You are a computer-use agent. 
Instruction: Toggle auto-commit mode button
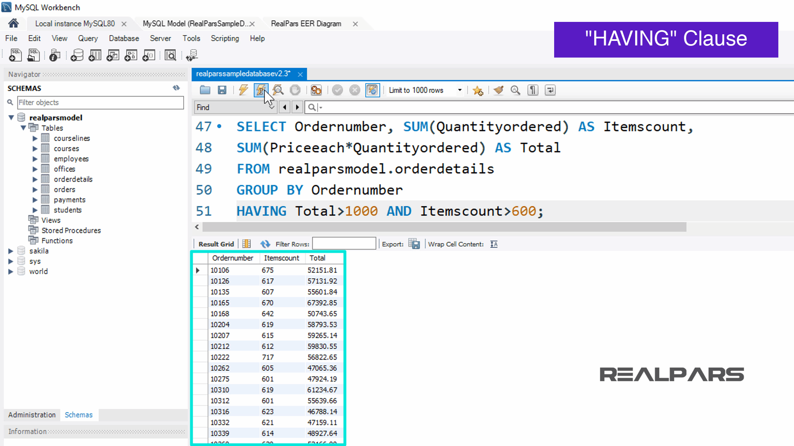click(x=372, y=90)
